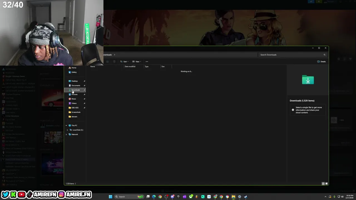356x200 pixels.
Task: Close the File Explorer window
Action: (325, 48)
